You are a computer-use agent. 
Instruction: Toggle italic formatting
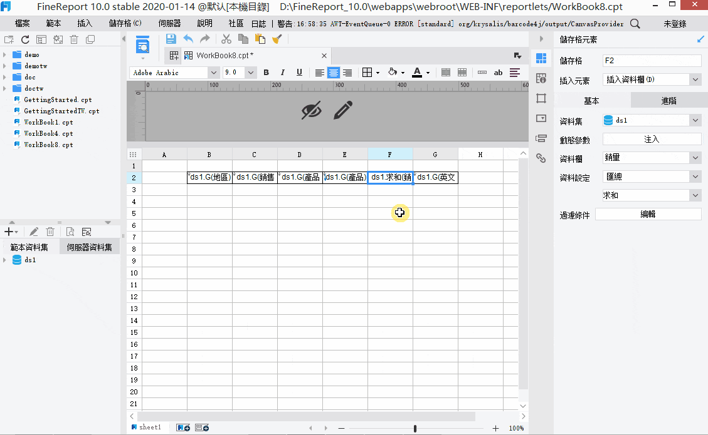pos(283,73)
